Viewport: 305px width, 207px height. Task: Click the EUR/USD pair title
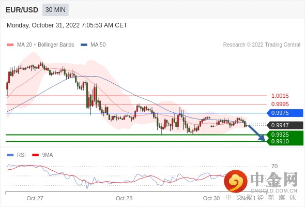[x=22, y=10]
